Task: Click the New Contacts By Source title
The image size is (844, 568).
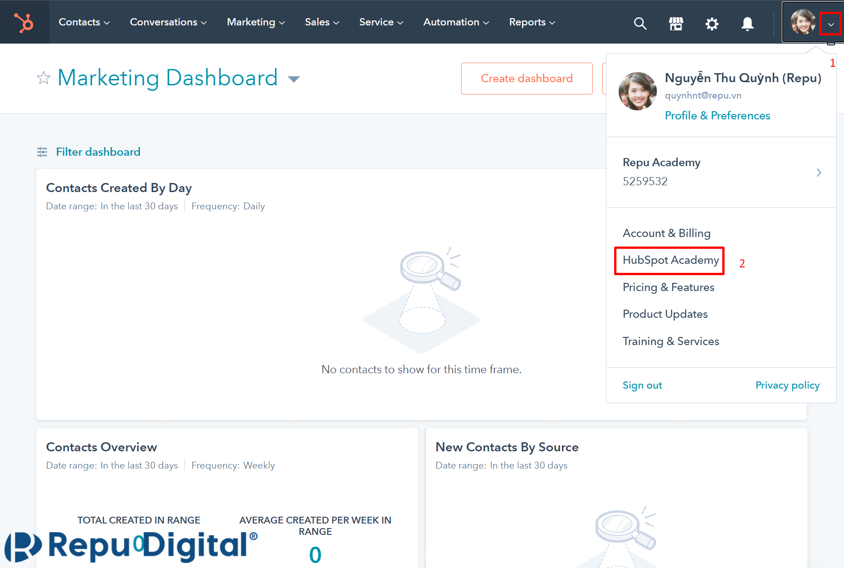Action: [507, 447]
